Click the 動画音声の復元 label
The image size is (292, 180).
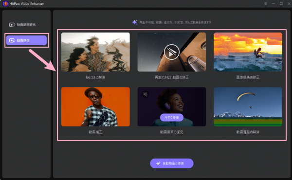click(x=172, y=132)
